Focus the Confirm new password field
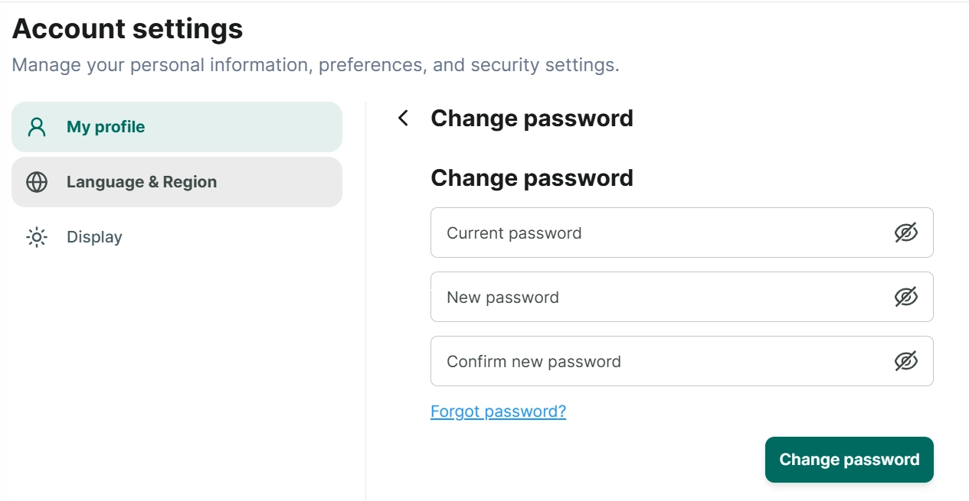This screenshot has height=501, width=969. click(x=682, y=361)
